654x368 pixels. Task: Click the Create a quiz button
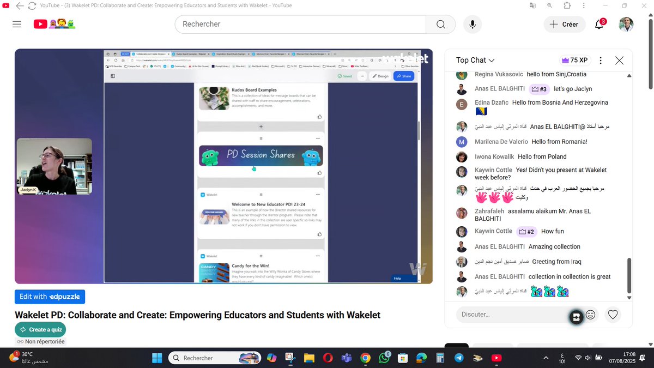[x=40, y=330]
